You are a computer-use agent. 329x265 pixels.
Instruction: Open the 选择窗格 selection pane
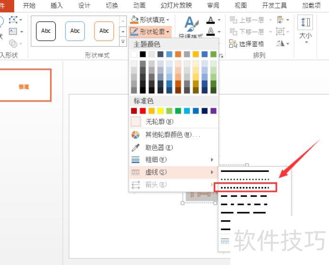point(247,43)
